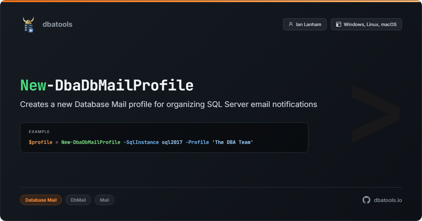
Task: Click the window icon beside Windows, Linux, macOS
Action: click(339, 24)
